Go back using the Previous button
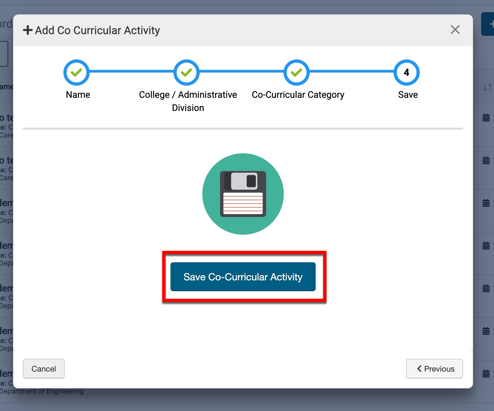The image size is (494, 411). (x=434, y=369)
